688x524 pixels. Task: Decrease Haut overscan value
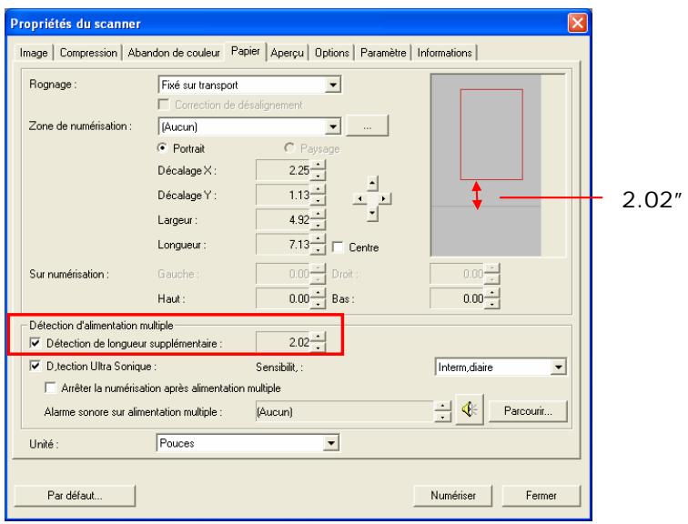pyautogui.click(x=319, y=304)
